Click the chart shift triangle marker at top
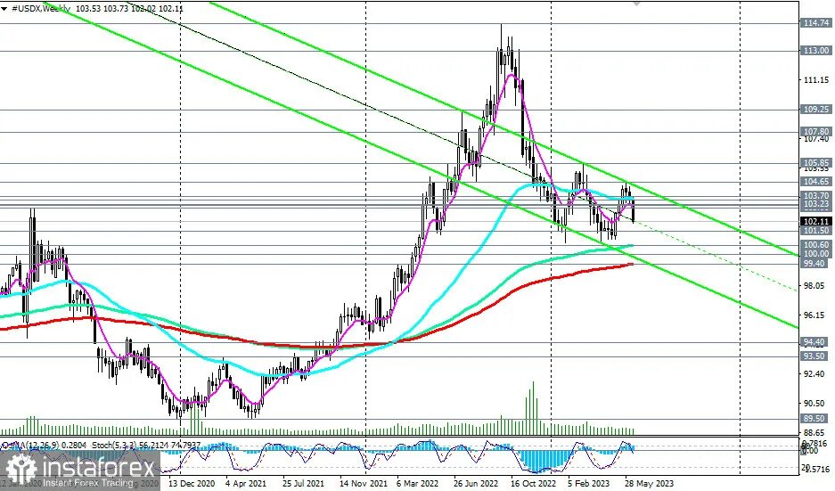 coord(636,4)
